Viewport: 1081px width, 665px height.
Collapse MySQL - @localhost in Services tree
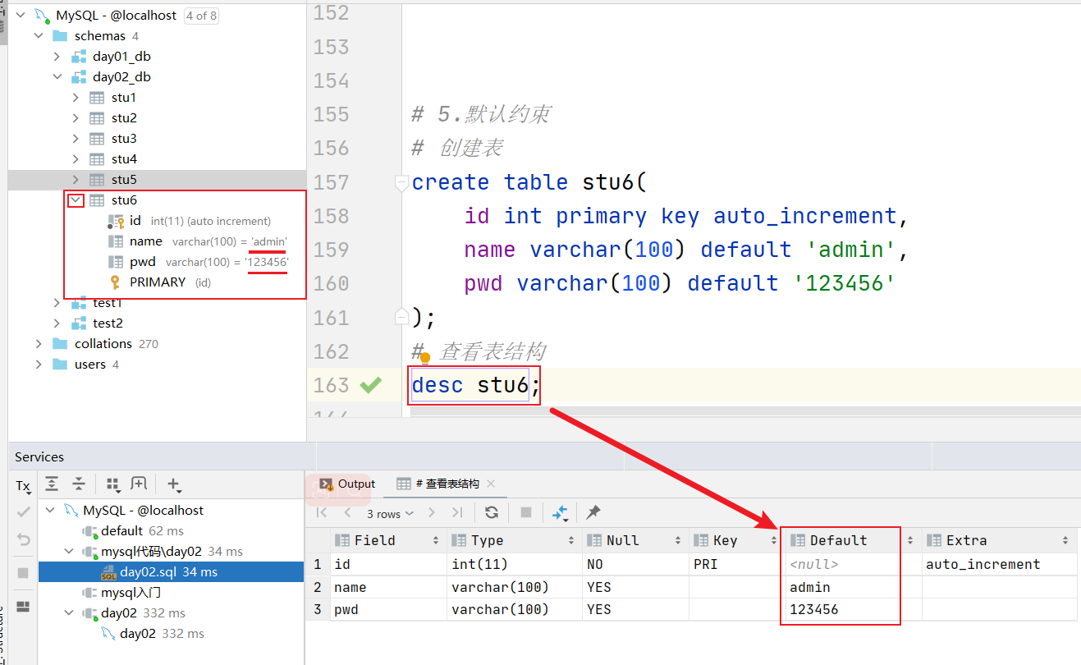[x=51, y=510]
